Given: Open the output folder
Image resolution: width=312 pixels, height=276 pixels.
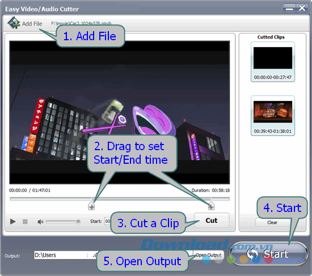Looking at the screenshot, I should pyautogui.click(x=209, y=255).
